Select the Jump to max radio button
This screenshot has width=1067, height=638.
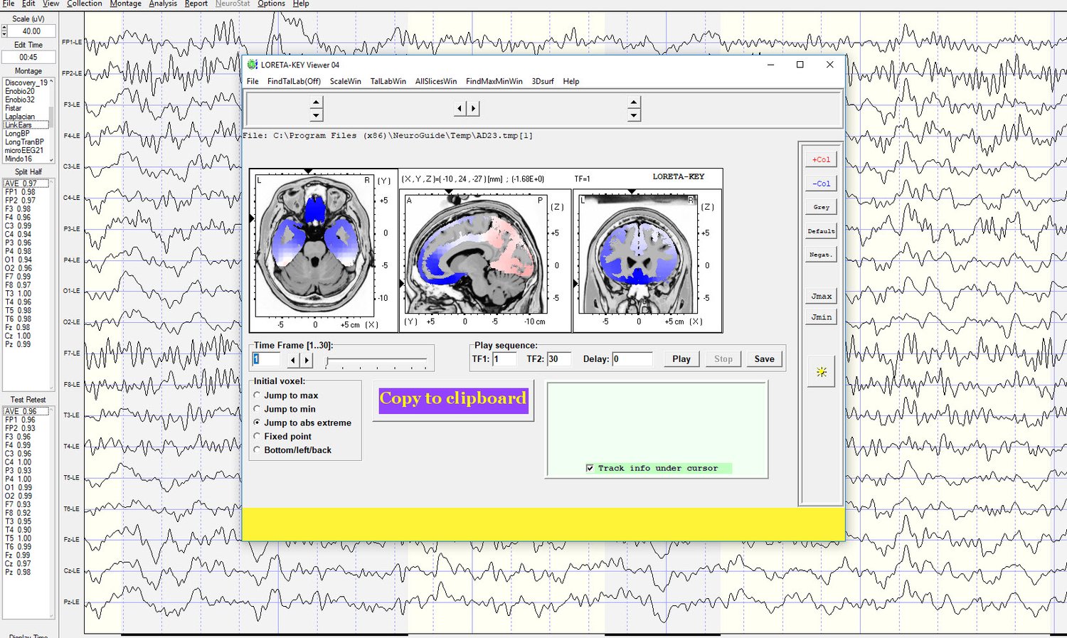pyautogui.click(x=257, y=395)
